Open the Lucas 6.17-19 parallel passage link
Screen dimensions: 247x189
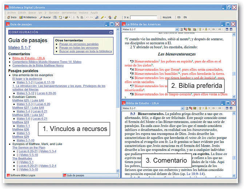(45, 82)
